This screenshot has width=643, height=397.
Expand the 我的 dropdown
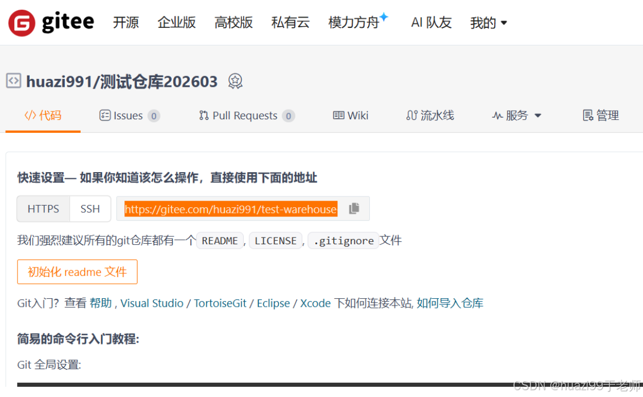pyautogui.click(x=488, y=23)
